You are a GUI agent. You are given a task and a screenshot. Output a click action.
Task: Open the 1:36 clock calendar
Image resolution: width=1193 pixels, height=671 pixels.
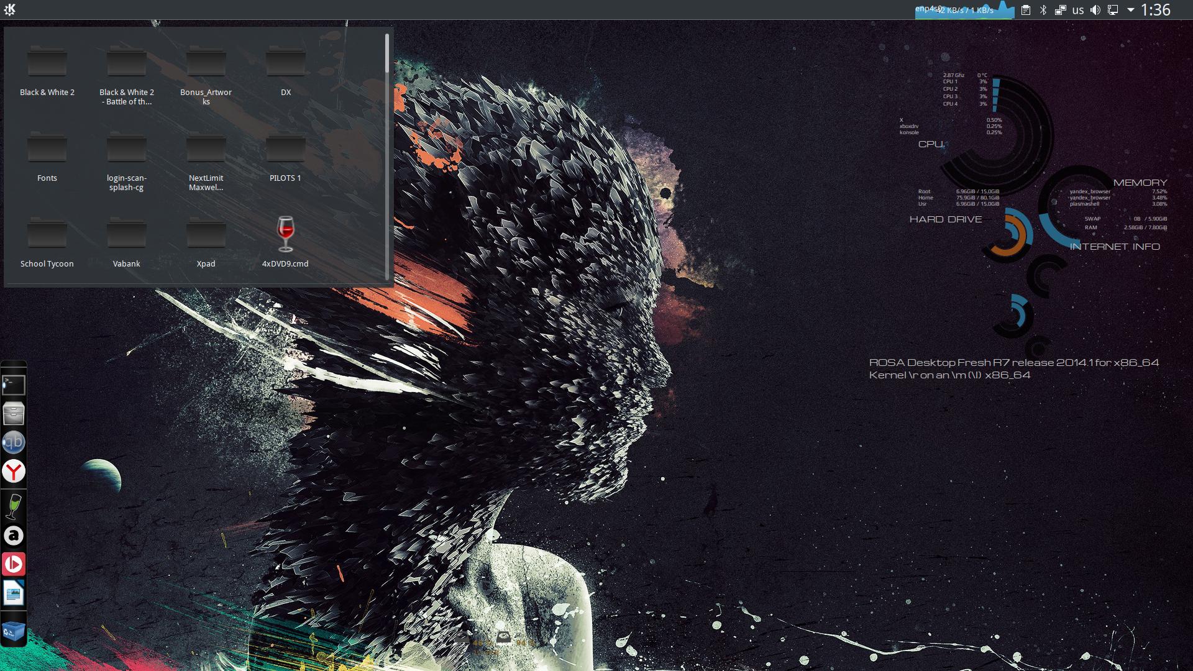pos(1156,10)
